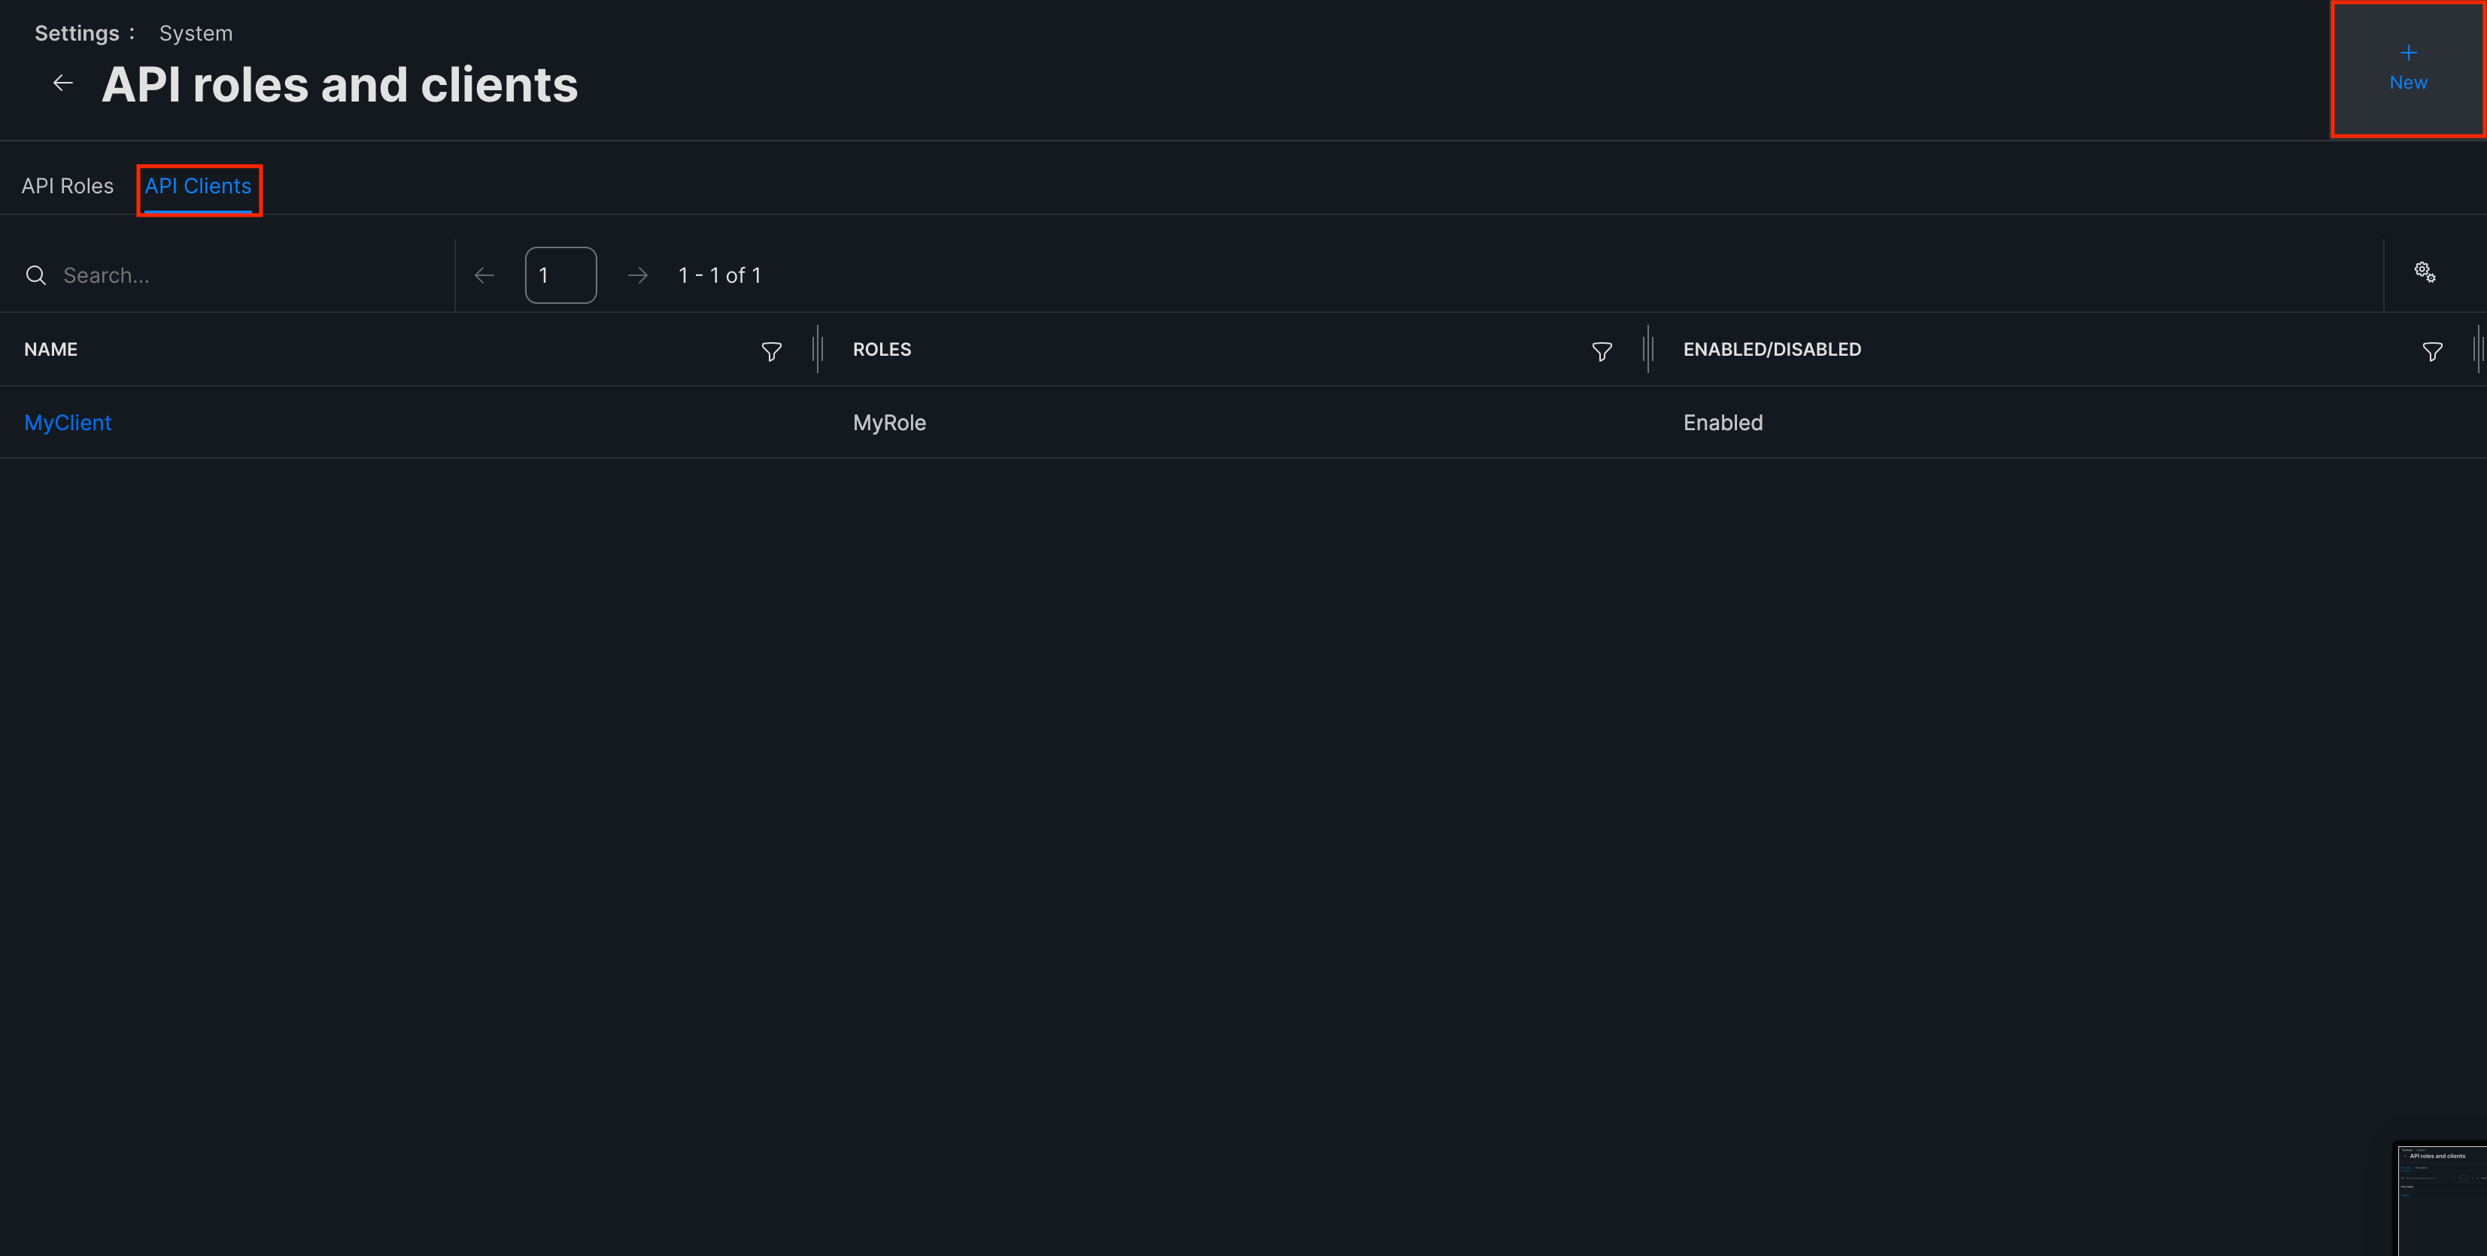Open table settings gear icon
The width and height of the screenshot is (2487, 1256).
pyautogui.click(x=2425, y=272)
